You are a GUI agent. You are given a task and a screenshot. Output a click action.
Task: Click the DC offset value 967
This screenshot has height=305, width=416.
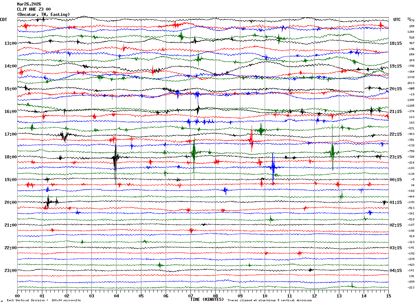point(412,43)
